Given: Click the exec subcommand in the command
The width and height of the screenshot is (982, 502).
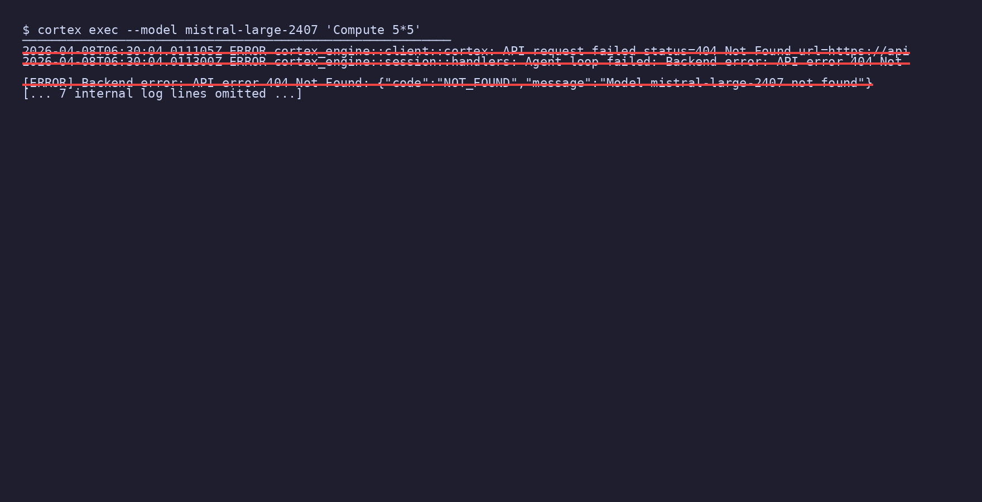Looking at the screenshot, I should pyautogui.click(x=103, y=30).
